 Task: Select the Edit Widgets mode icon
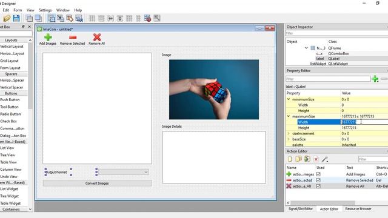coord(52,18)
